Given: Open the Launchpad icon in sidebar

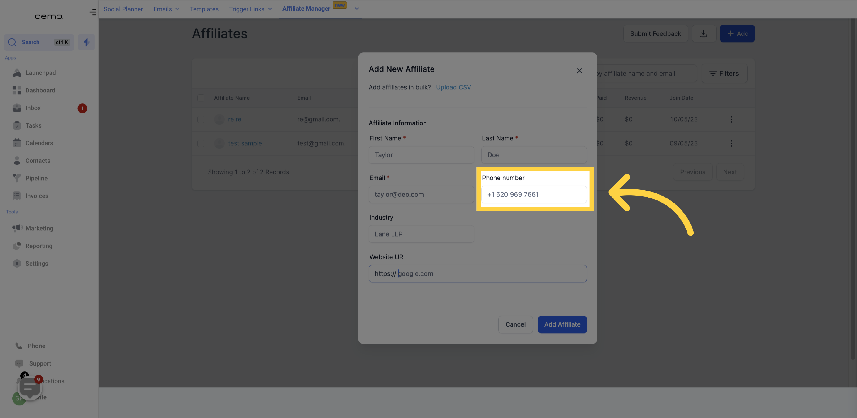Looking at the screenshot, I should pos(17,73).
